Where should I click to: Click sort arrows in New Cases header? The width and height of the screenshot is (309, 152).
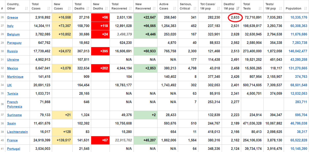point(69,9)
